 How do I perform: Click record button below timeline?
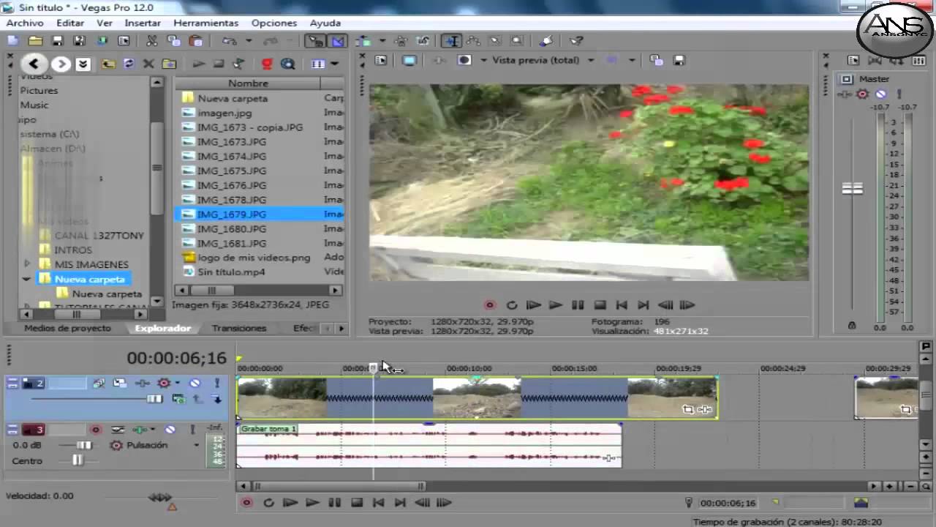click(x=247, y=503)
